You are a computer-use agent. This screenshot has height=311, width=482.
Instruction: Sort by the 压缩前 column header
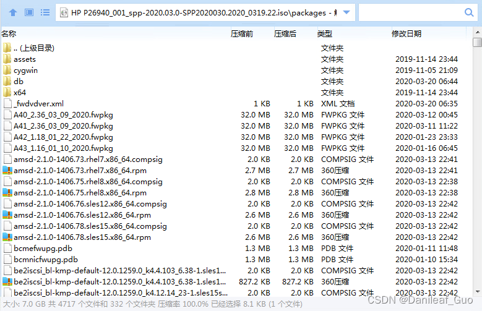tap(241, 34)
